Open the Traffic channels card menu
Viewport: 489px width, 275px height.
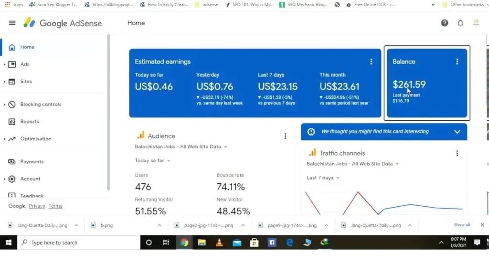coord(457,153)
